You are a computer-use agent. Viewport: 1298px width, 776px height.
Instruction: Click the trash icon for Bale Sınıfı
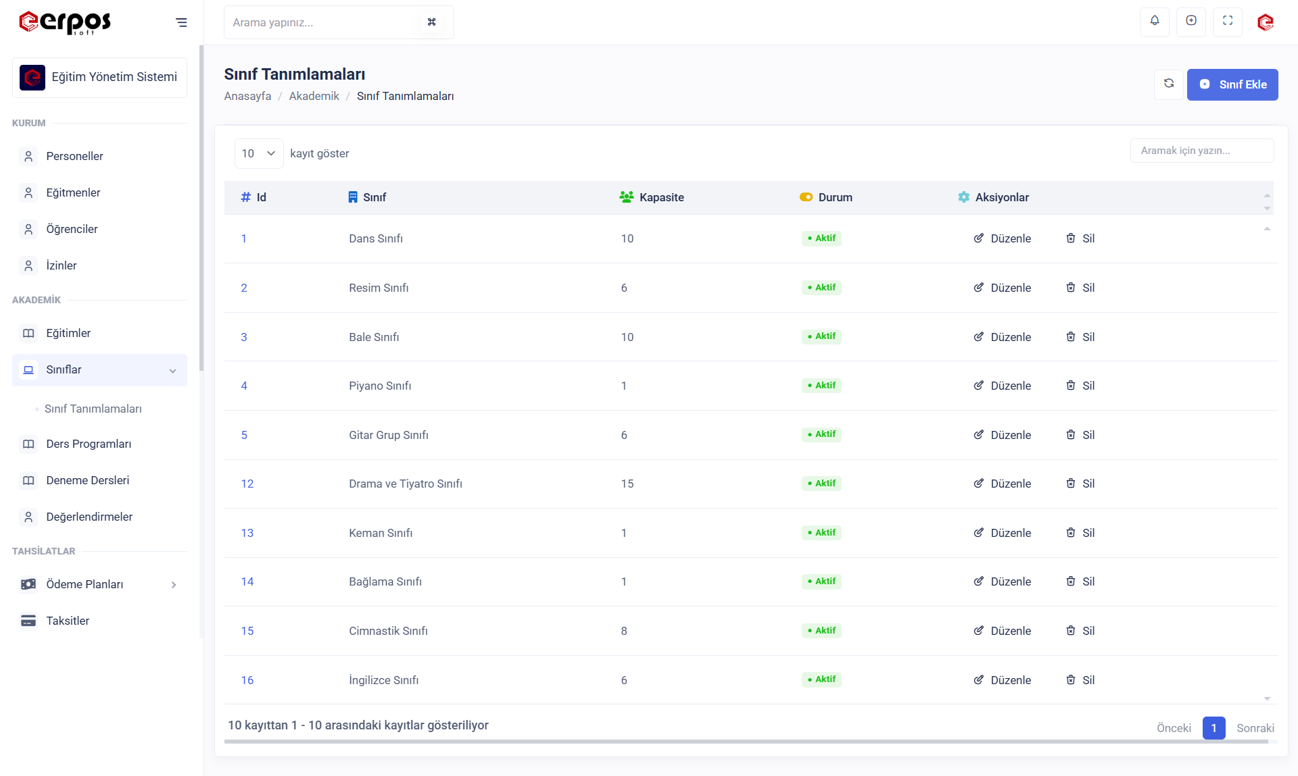pyautogui.click(x=1071, y=336)
